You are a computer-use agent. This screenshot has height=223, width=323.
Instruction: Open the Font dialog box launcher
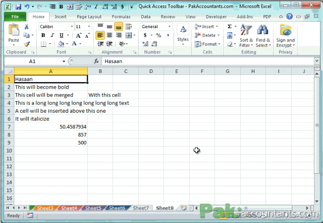[x=90, y=52]
